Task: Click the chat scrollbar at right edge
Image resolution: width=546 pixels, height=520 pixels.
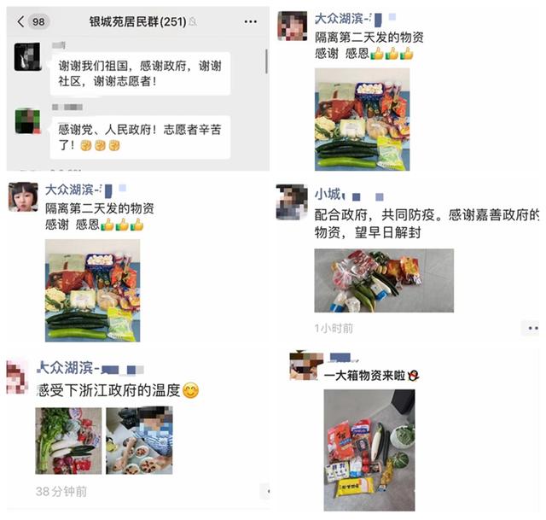Action: (x=266, y=61)
